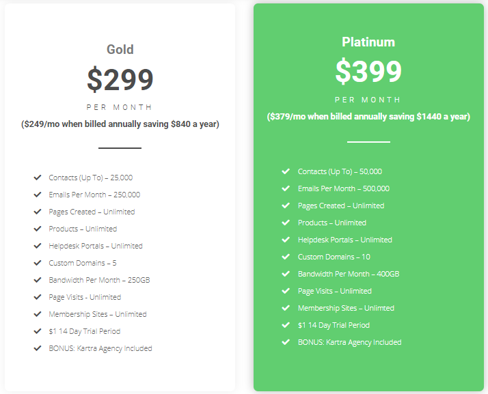
Task: Click checkmark next to Gold Emails 250,000
Action: click(x=38, y=195)
